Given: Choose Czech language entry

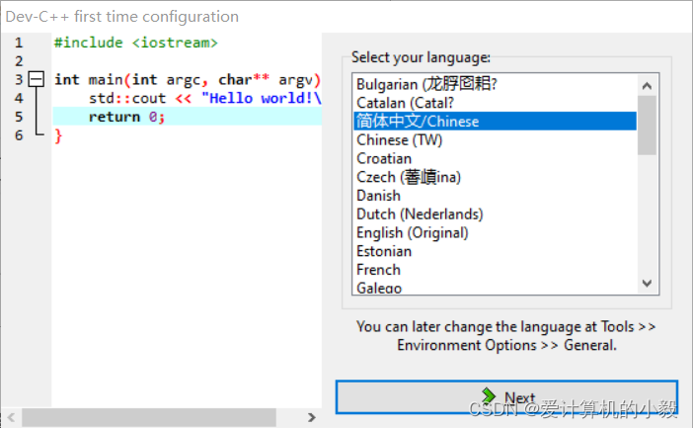Looking at the screenshot, I should coord(495,177).
